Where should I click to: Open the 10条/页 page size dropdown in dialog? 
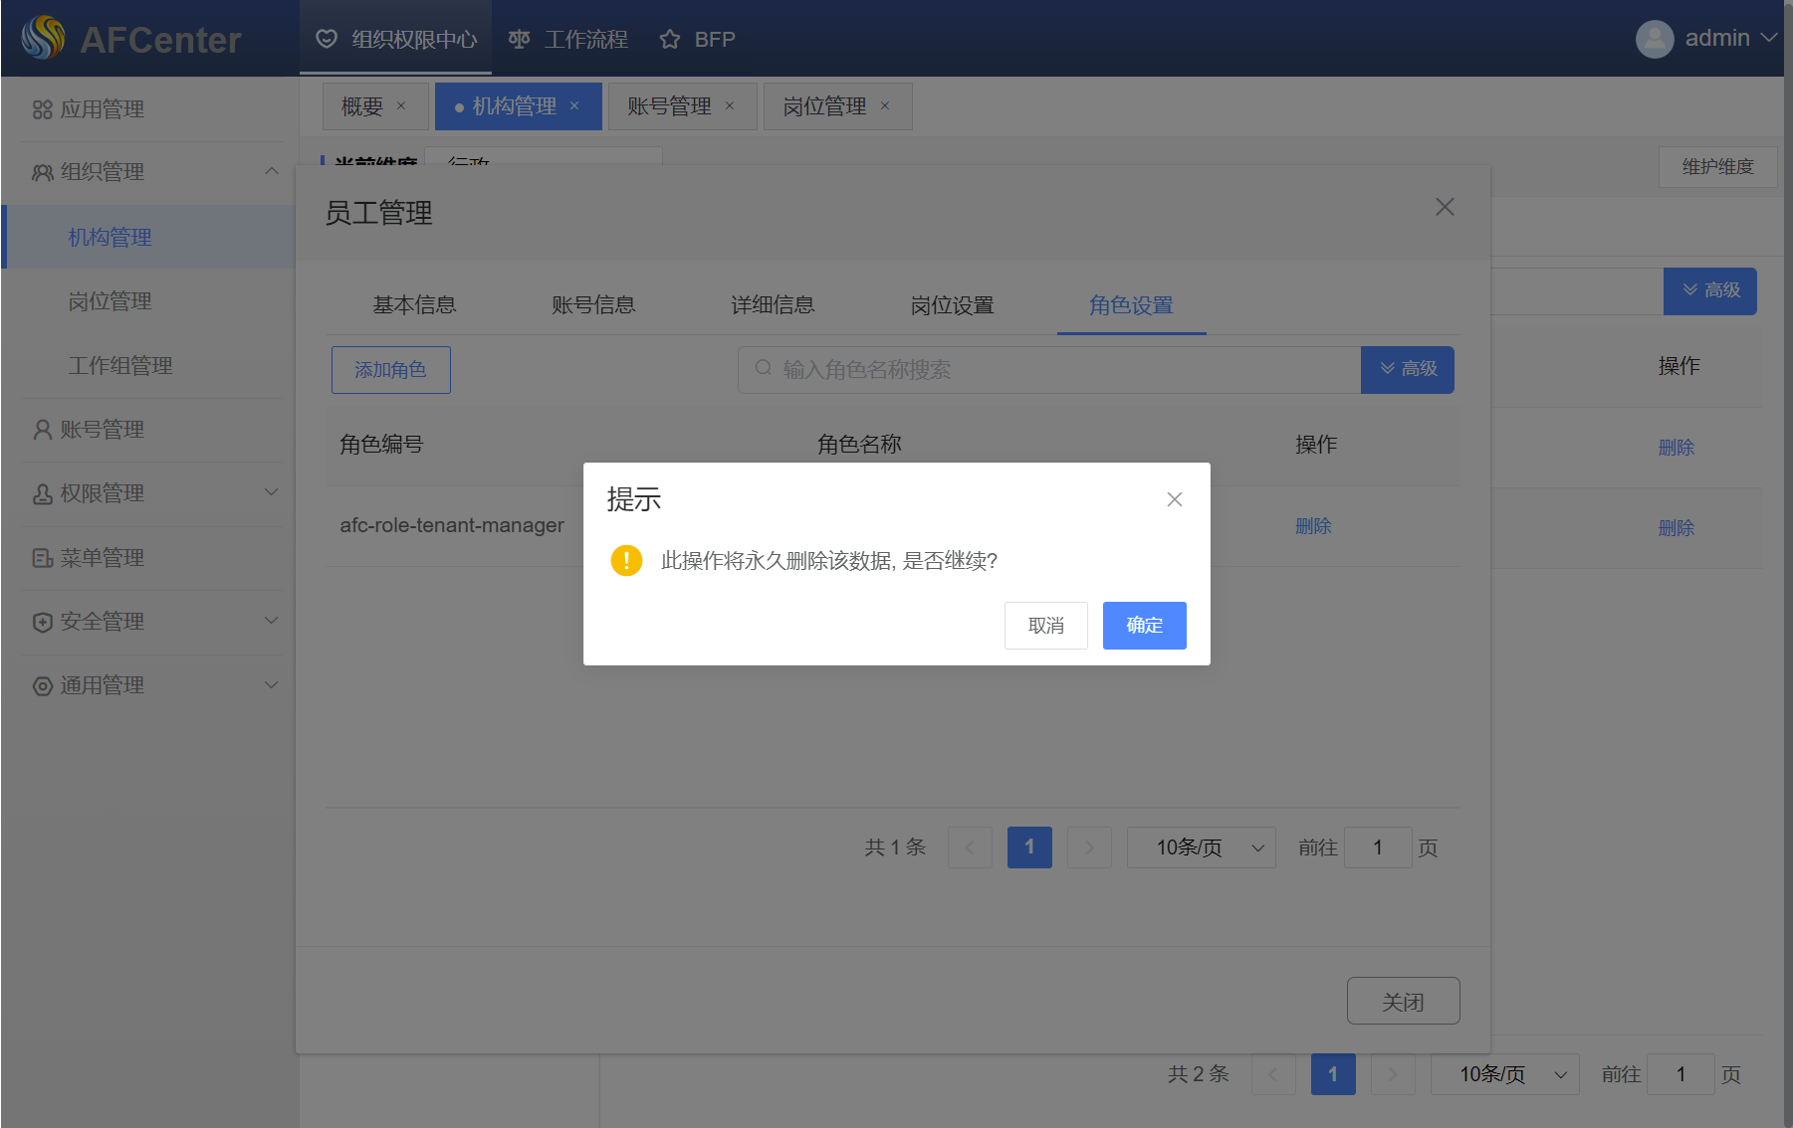1201,847
